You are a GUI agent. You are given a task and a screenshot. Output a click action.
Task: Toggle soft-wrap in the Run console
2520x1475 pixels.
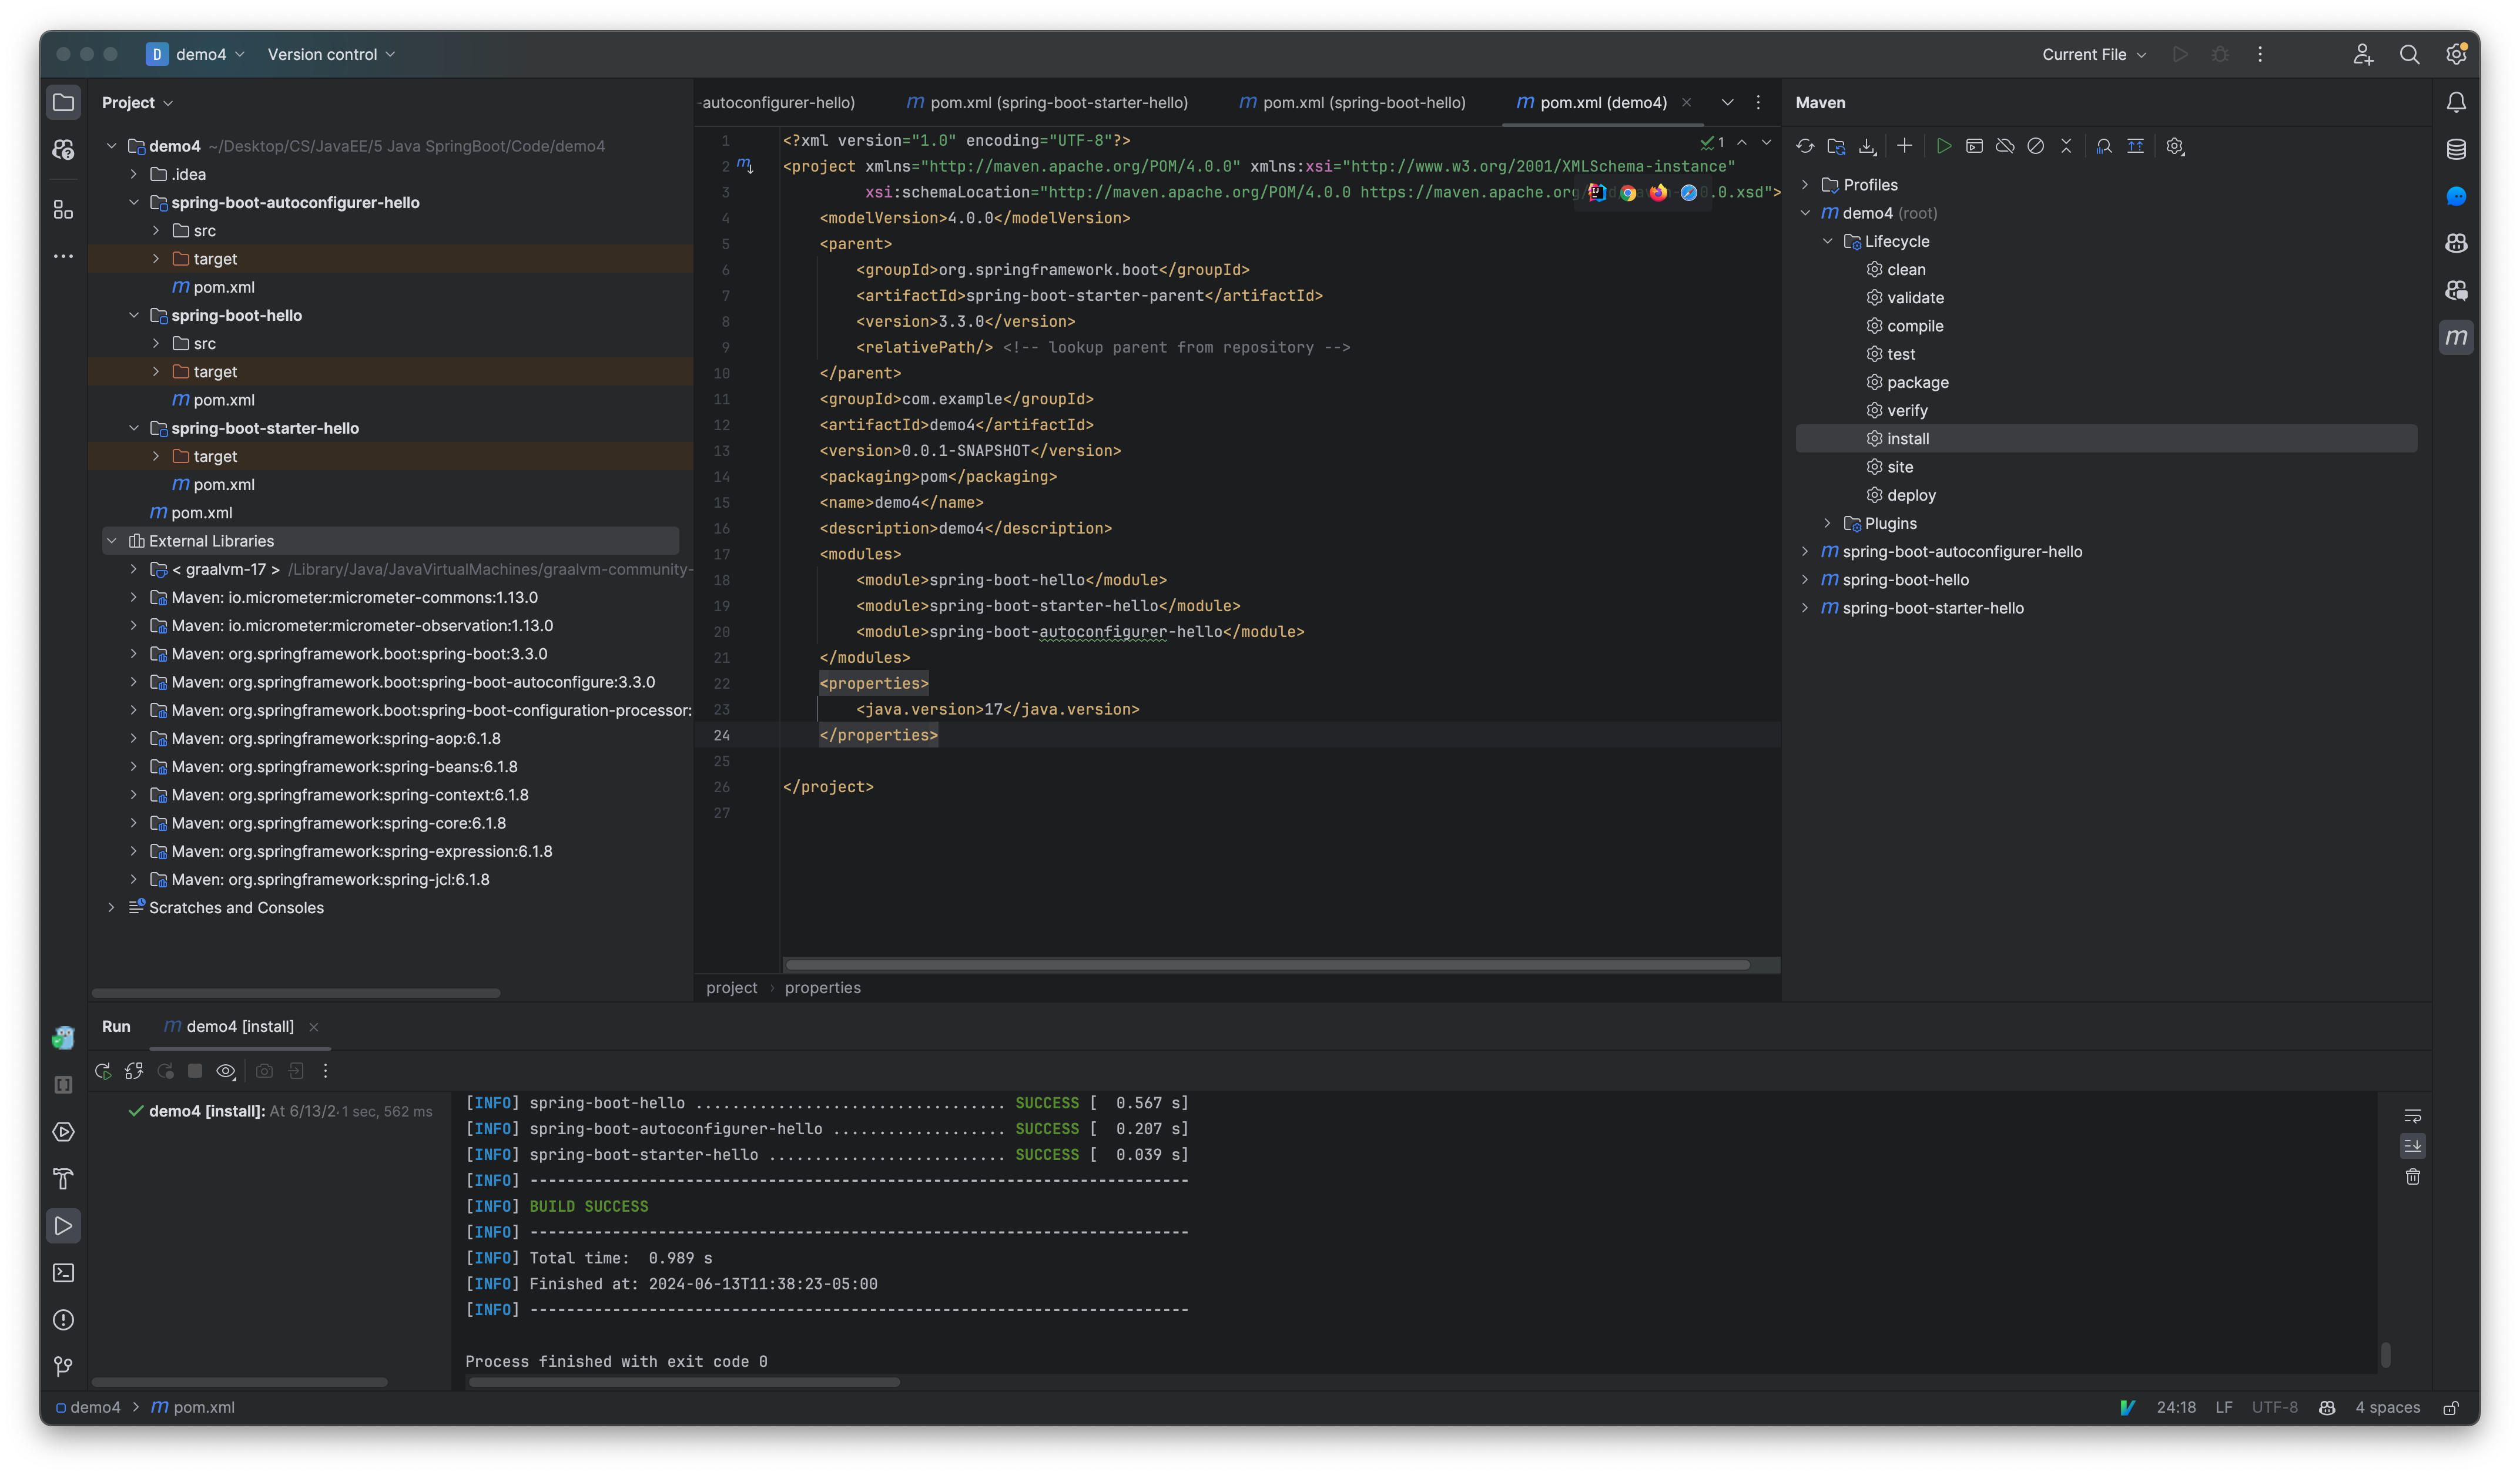(2412, 1116)
